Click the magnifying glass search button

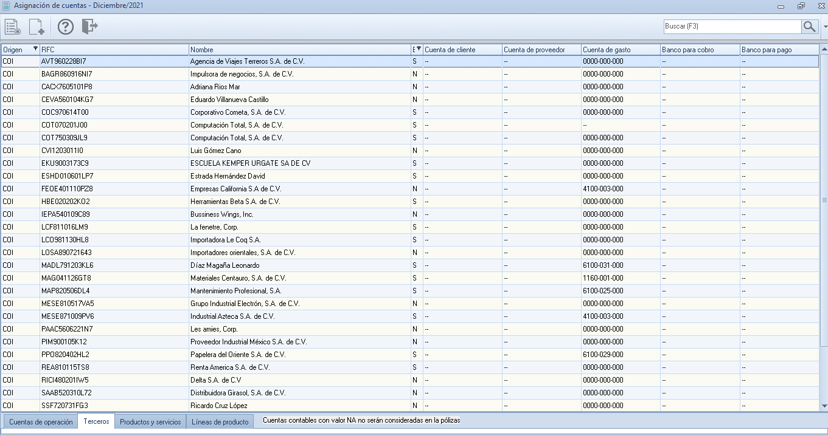point(809,27)
